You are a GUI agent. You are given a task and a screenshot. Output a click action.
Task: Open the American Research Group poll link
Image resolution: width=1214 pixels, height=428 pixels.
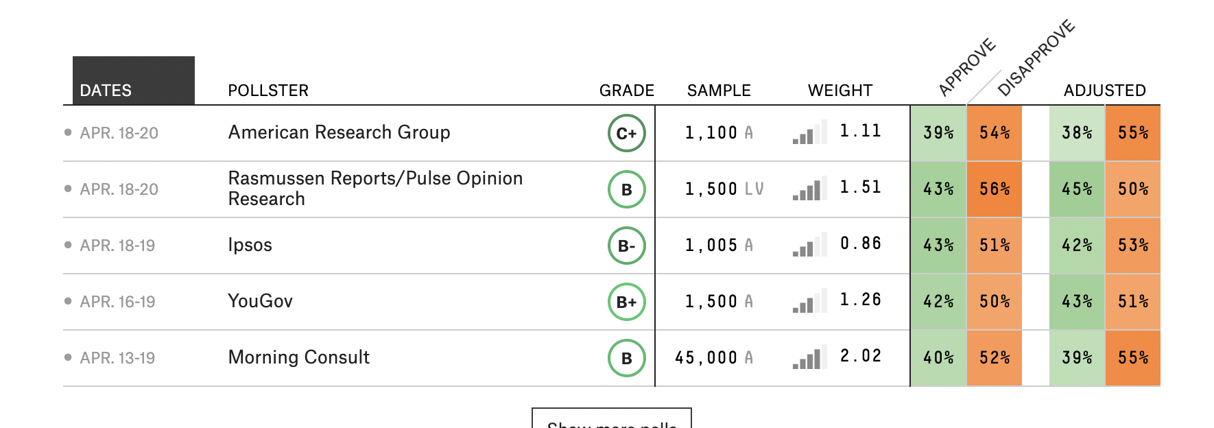coord(339,132)
